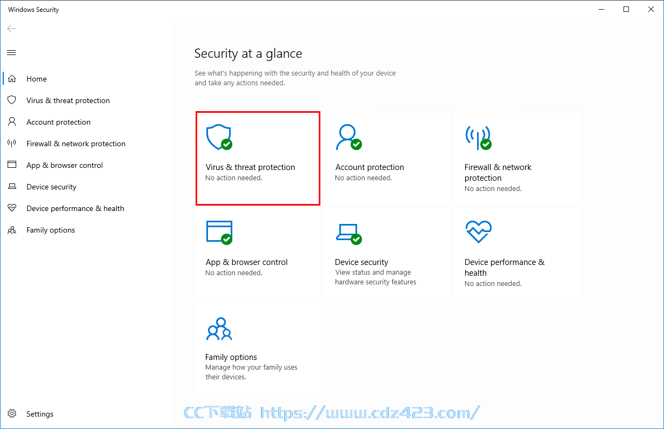Open the Account protection person tile
The width and height of the screenshot is (664, 429).
point(387,158)
